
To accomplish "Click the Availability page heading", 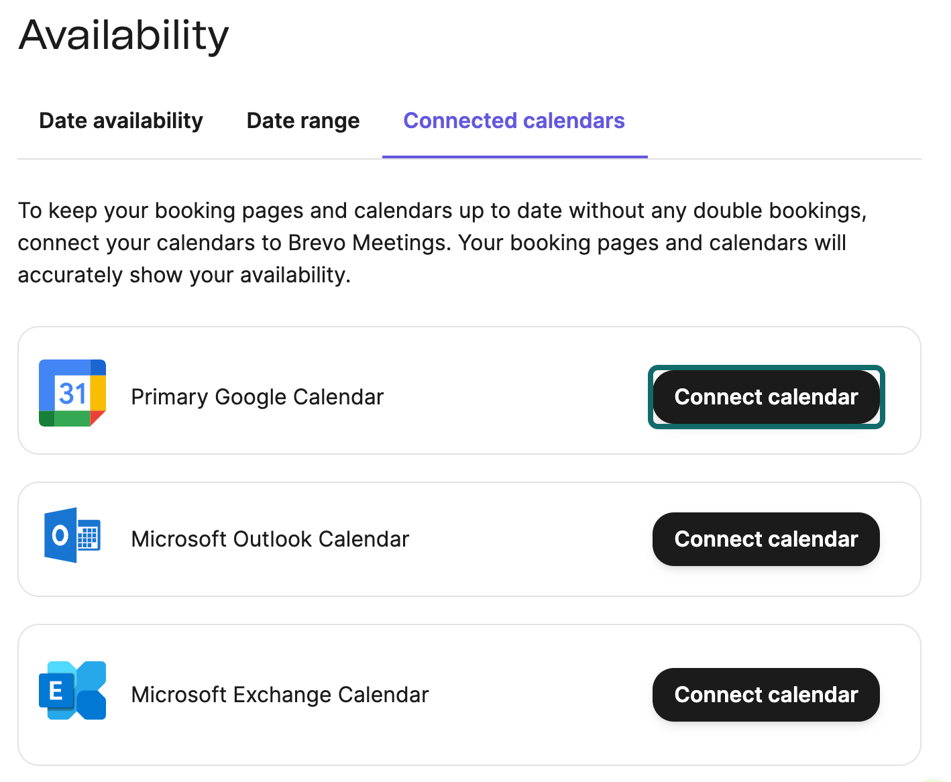I will pyautogui.click(x=124, y=35).
